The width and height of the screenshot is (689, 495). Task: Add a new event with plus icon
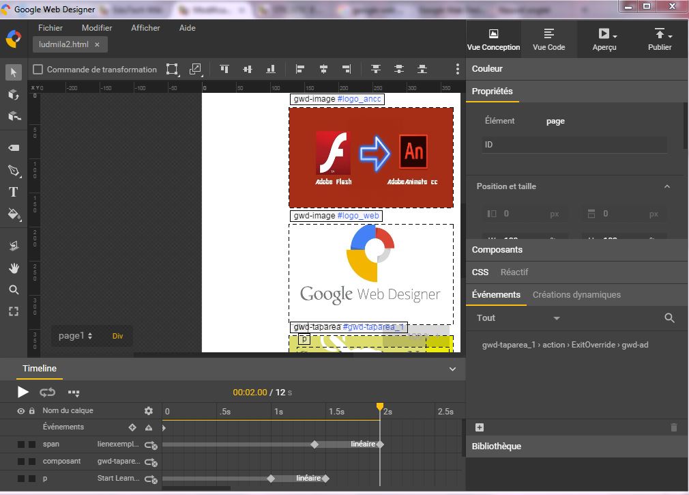(x=480, y=427)
